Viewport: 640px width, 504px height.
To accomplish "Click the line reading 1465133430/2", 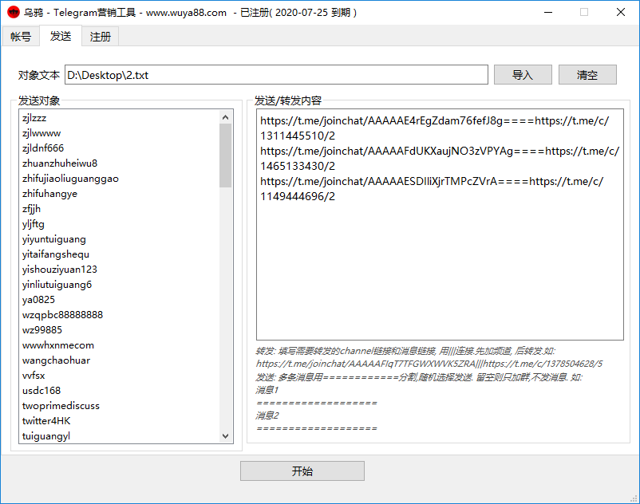I will (x=298, y=166).
